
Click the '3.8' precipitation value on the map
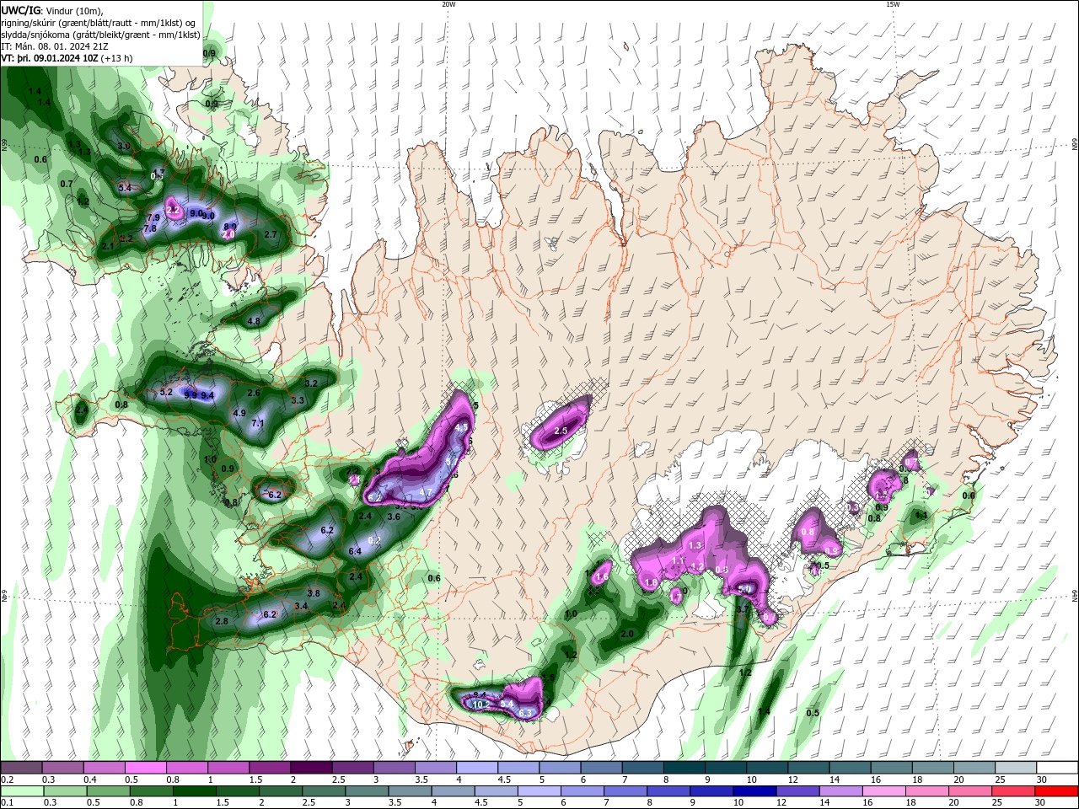[314, 593]
